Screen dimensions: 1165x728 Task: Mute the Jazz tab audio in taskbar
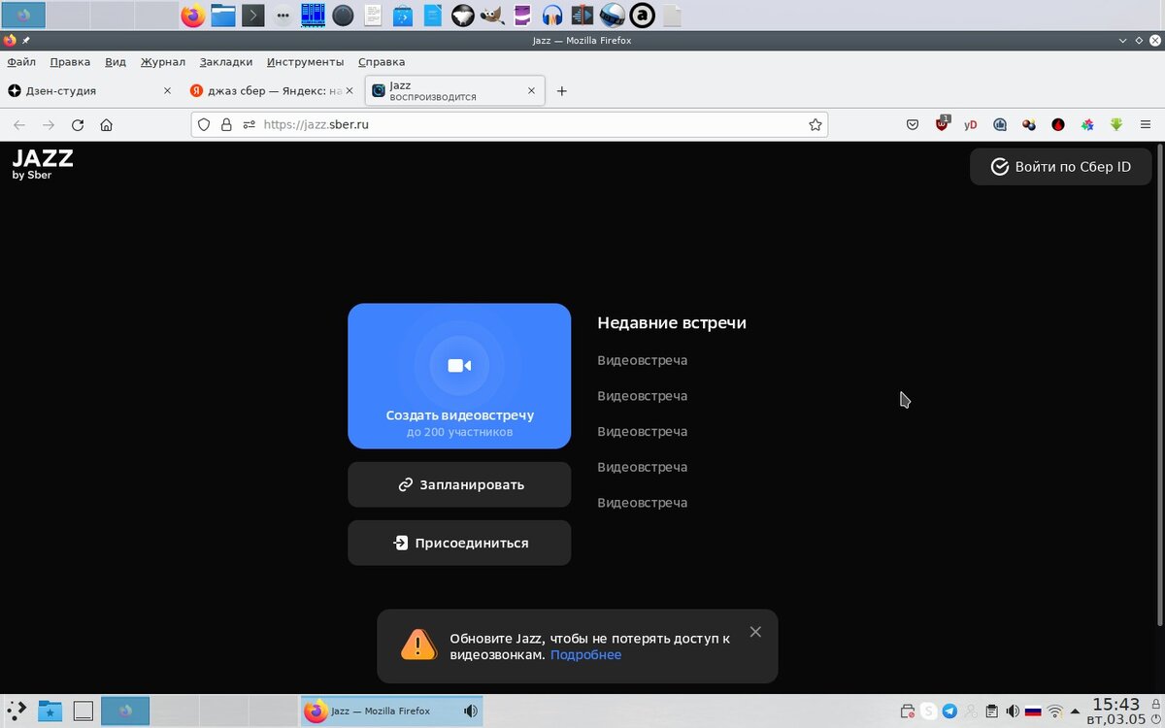[x=471, y=711]
